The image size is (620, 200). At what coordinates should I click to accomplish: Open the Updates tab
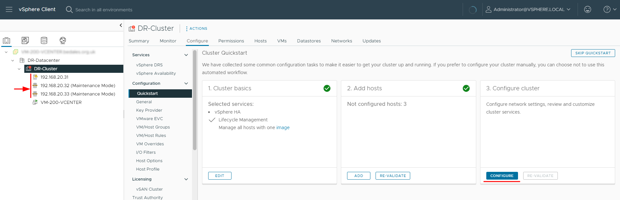tap(372, 41)
